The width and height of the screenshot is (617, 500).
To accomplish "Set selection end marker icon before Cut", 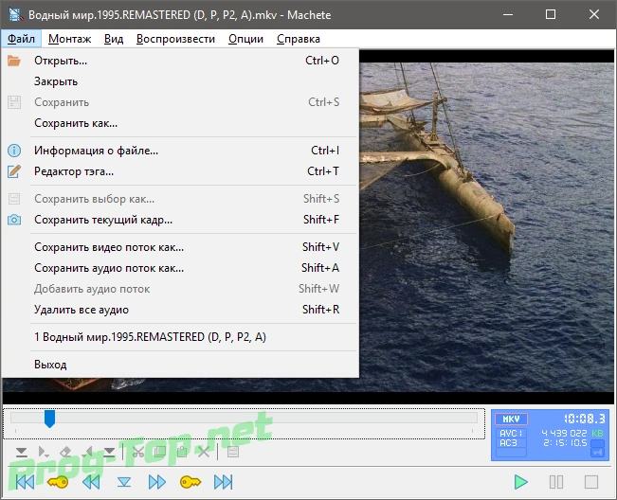I will pyautogui.click(x=109, y=452).
